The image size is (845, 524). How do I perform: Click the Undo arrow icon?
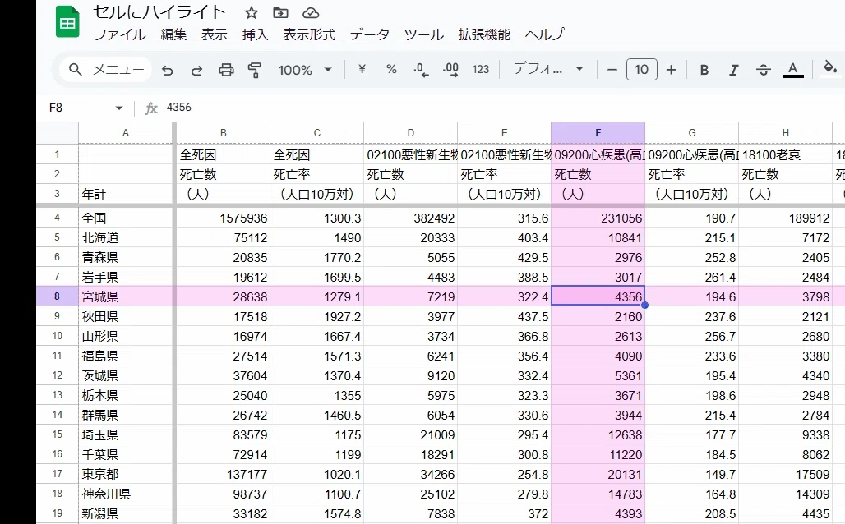167,70
